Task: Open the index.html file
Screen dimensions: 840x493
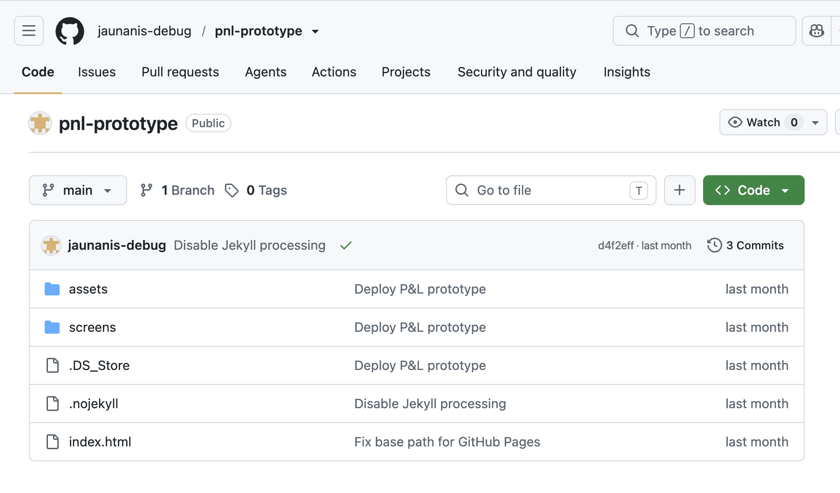Action: pyautogui.click(x=100, y=442)
